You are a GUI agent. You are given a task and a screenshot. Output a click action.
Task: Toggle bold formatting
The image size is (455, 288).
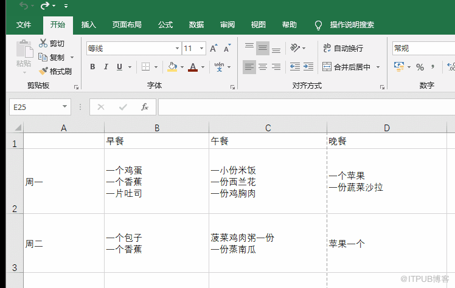click(92, 67)
